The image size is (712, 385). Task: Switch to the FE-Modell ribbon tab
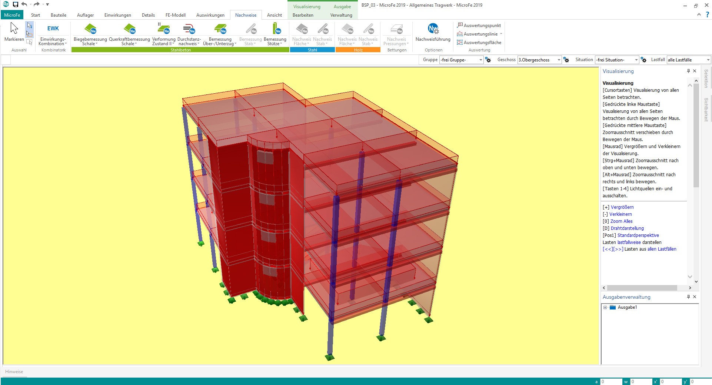point(176,15)
